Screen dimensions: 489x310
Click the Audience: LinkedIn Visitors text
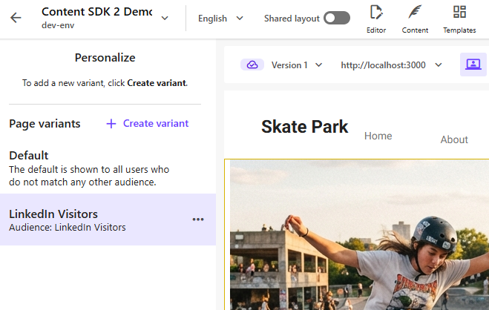(x=68, y=228)
